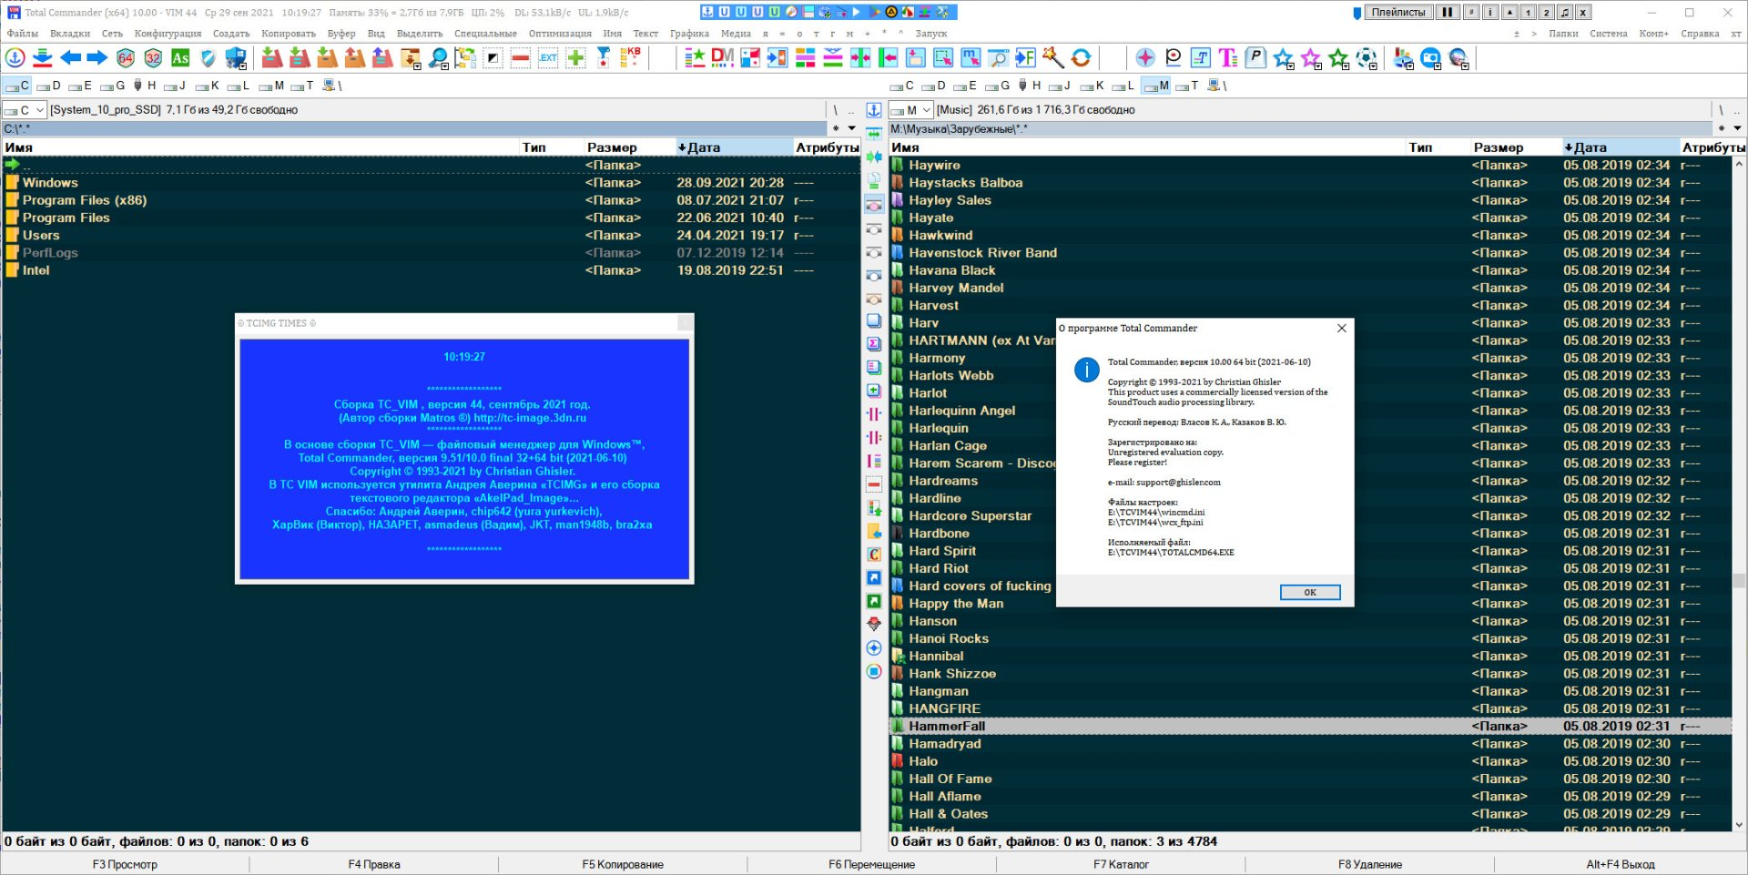Screen dimensions: 1748x875
Task: Select the HammerFall folder in the right panel
Action: pos(947,727)
